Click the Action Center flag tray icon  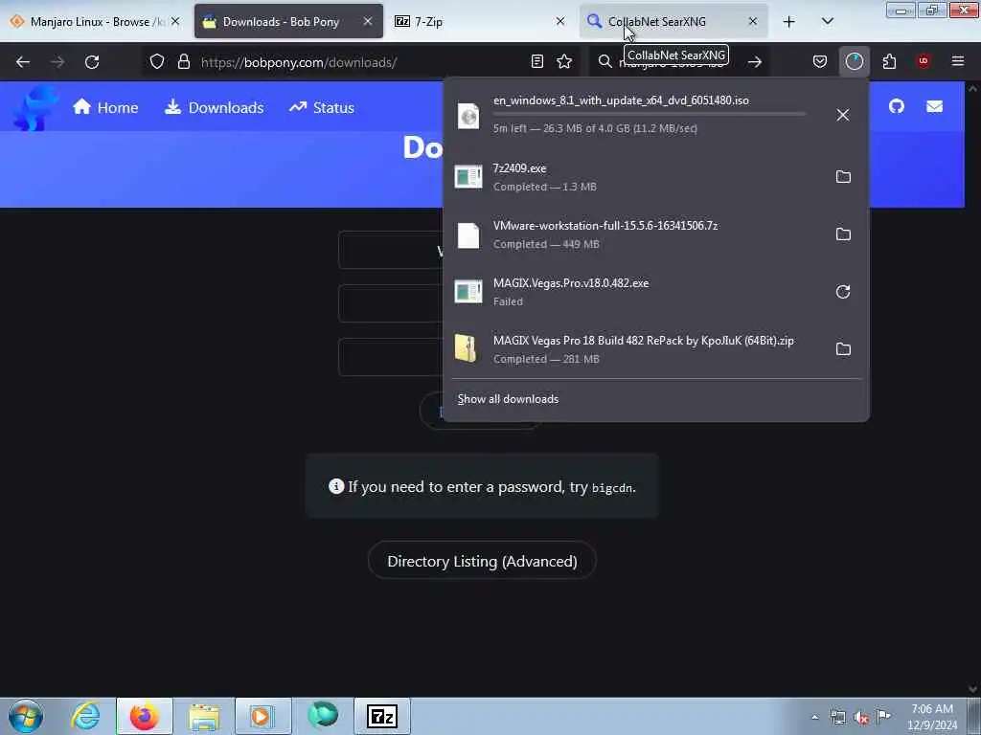883,717
